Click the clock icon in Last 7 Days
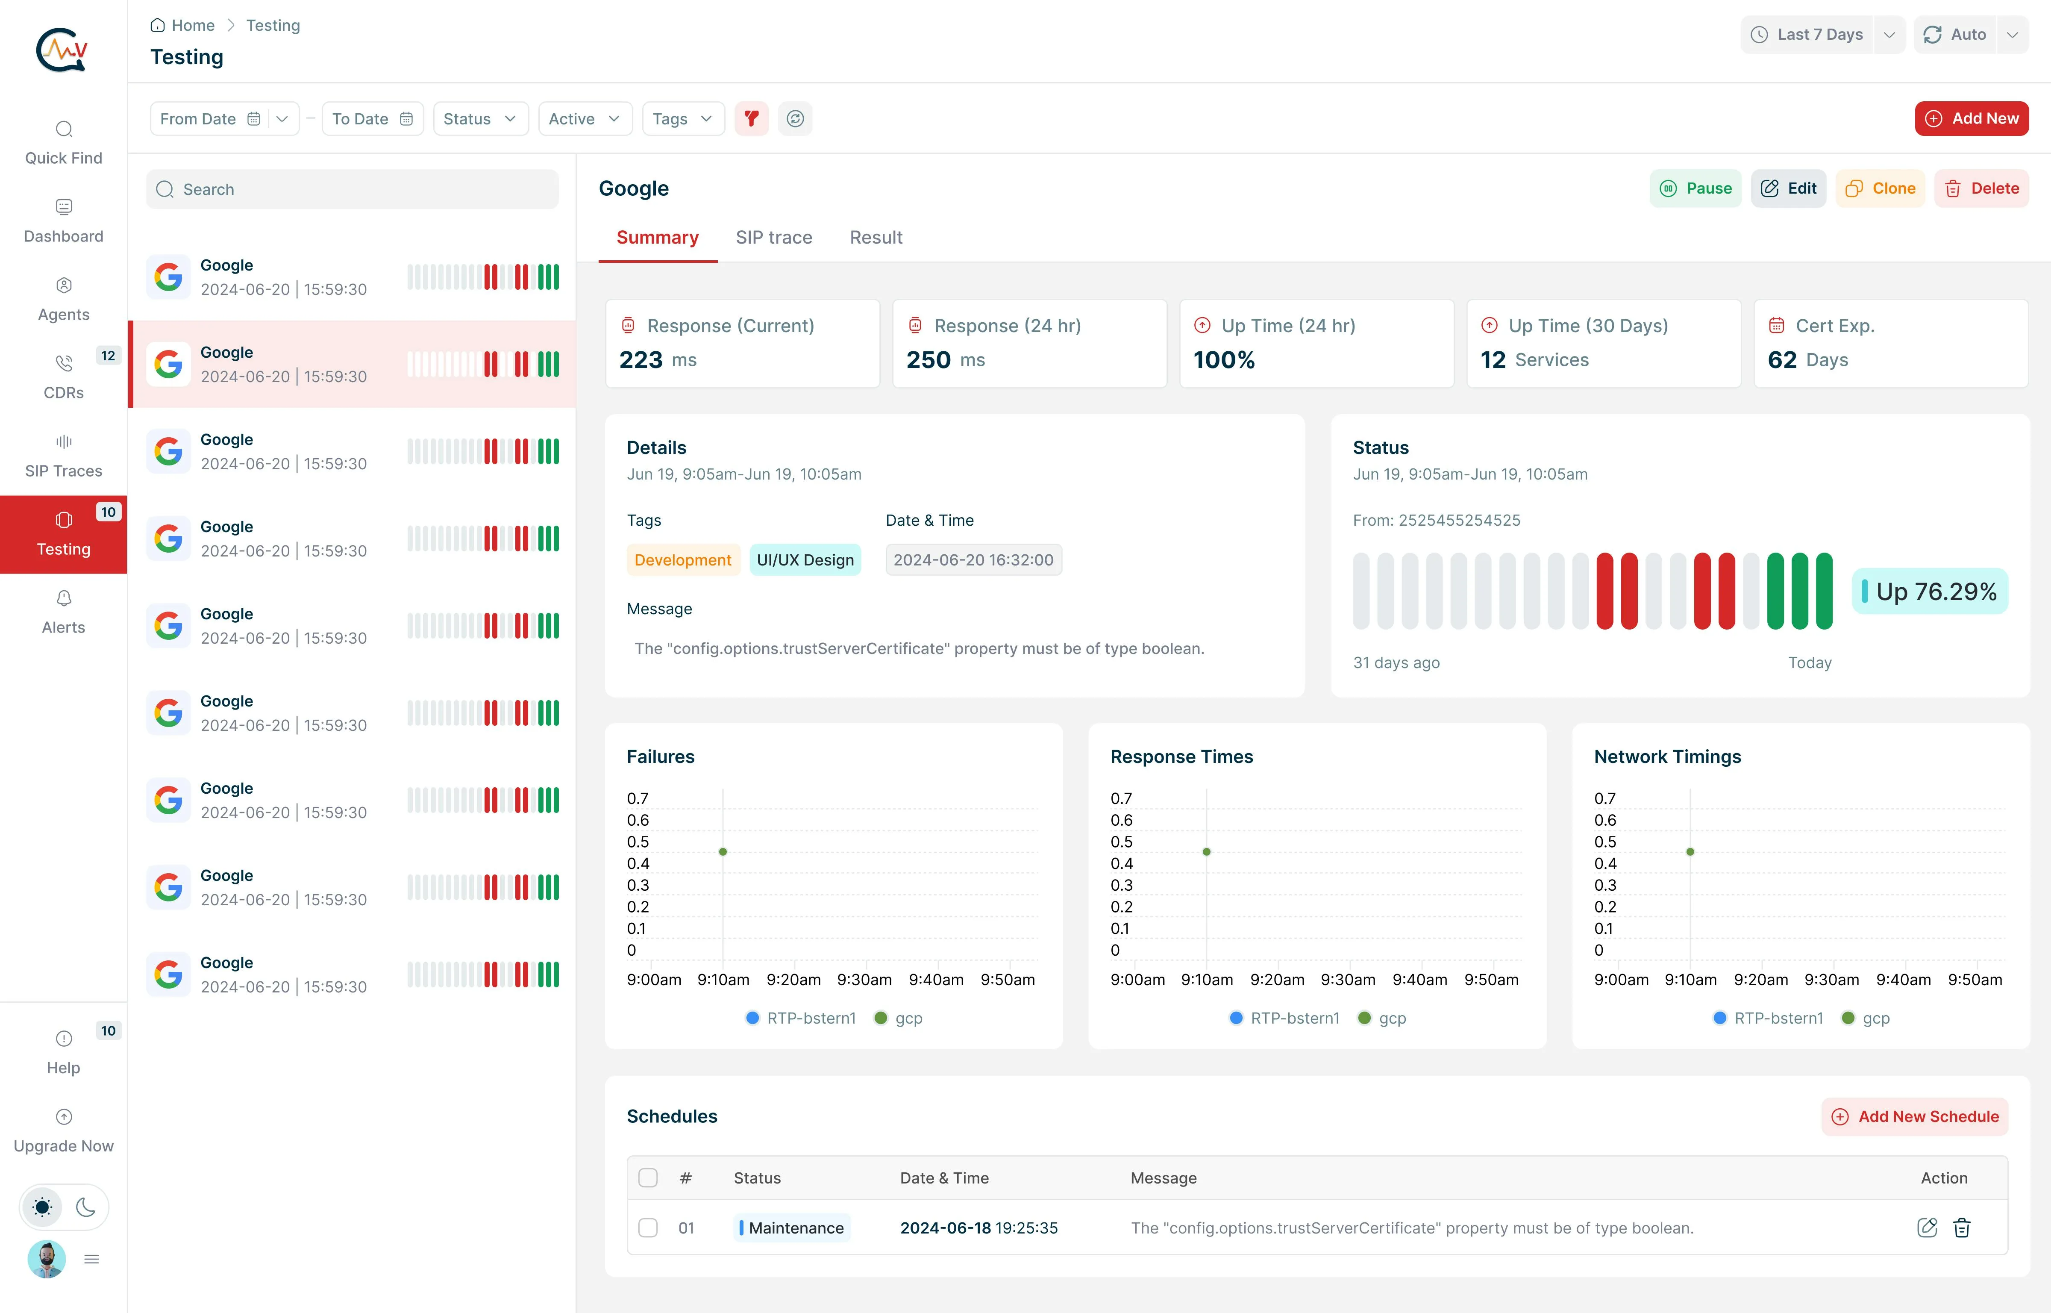2051x1313 pixels. click(x=1759, y=35)
